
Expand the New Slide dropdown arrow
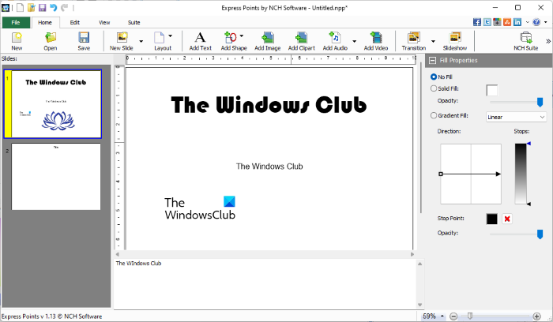141,41
